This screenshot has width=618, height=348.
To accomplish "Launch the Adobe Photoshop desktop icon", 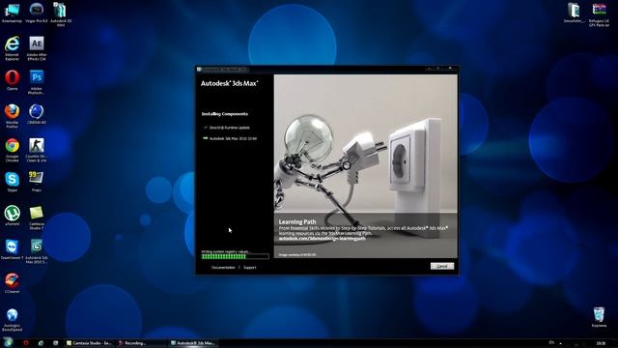I will [x=37, y=82].
